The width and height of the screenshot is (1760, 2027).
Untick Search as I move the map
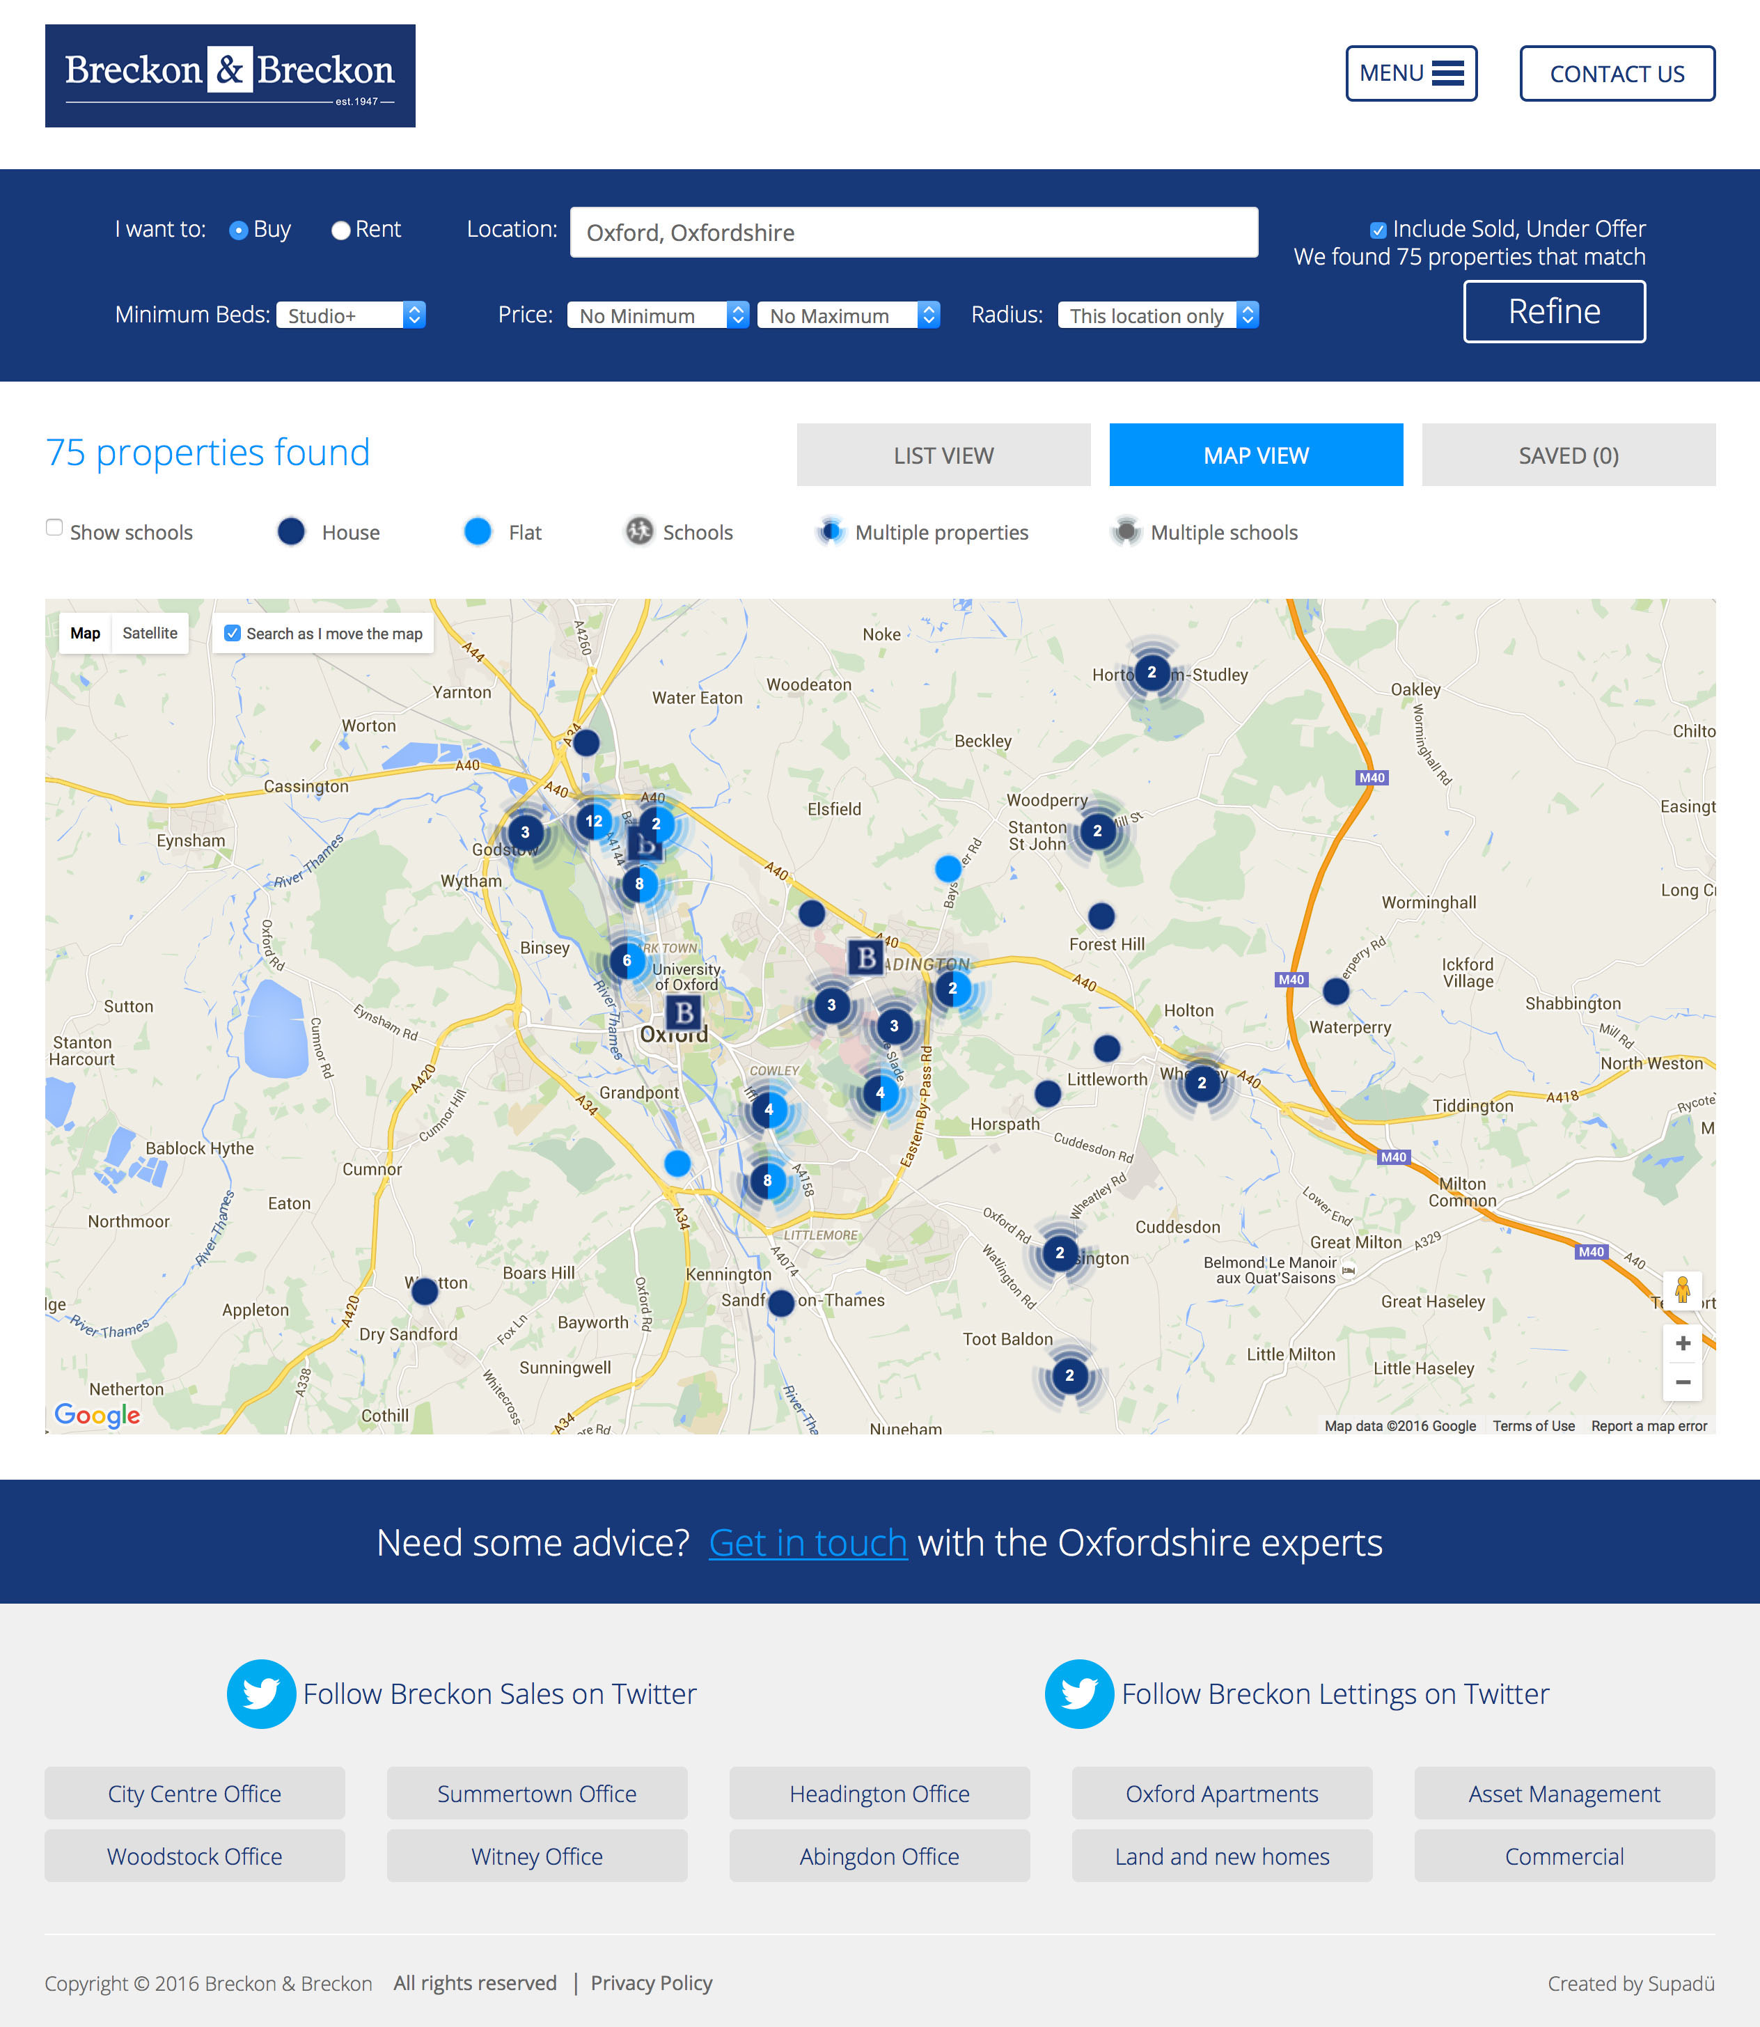pos(233,634)
